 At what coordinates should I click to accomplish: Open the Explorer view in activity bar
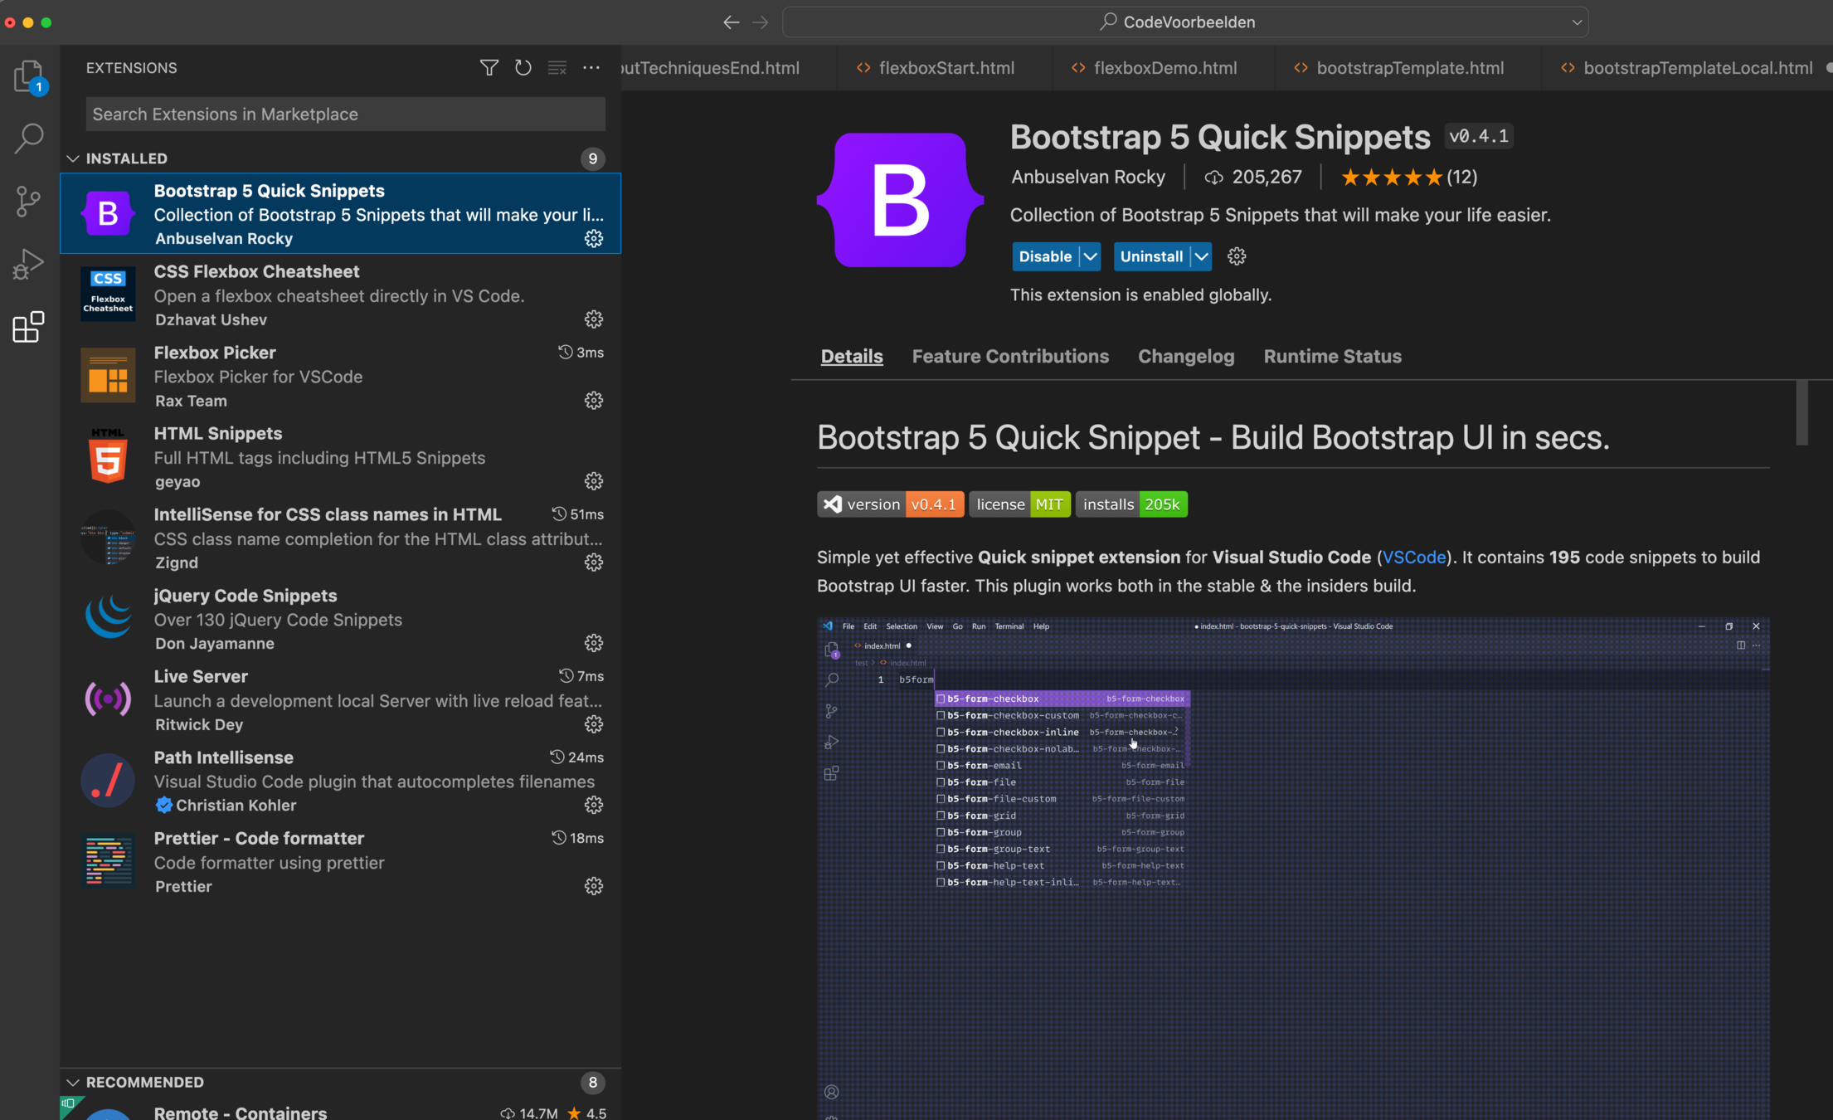28,75
